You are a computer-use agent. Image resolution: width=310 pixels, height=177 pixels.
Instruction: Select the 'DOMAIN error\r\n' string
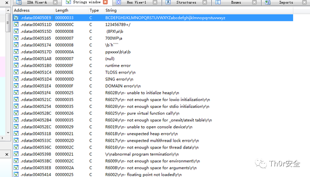[123, 86]
